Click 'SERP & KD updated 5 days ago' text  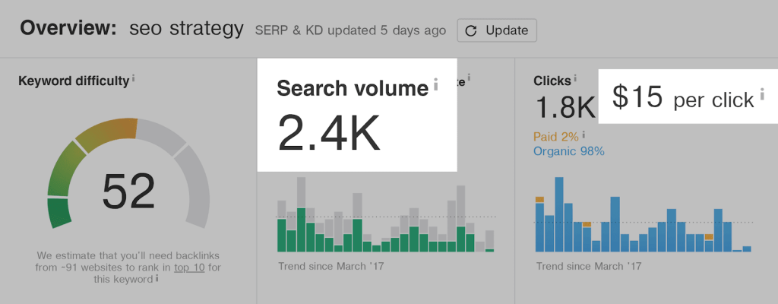click(x=349, y=31)
